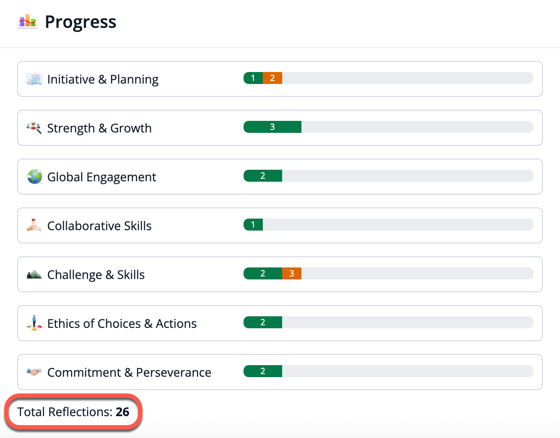Click the green 1 segment for Collaborative Skills
The height and width of the screenshot is (438, 560).
[x=253, y=225]
